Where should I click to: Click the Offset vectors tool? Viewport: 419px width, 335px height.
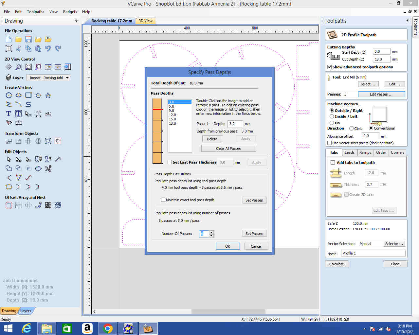[9, 205]
